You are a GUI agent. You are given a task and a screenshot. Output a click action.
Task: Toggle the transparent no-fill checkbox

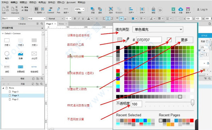pos(169,40)
